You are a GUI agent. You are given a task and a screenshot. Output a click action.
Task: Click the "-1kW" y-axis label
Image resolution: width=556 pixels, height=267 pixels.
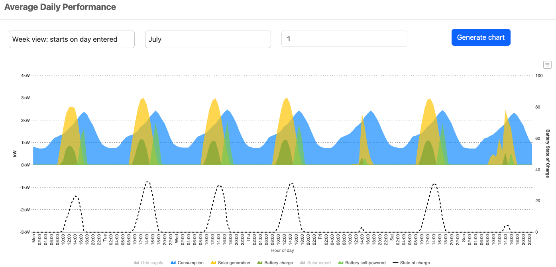25,188
